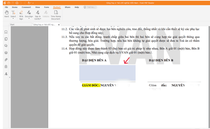Save the document via quick access icon
Screen dimensions: 210x129
[x=13, y=3]
